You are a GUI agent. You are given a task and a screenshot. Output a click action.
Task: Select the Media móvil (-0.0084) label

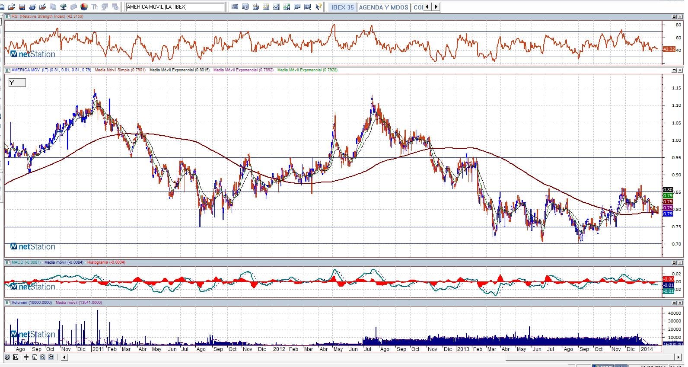point(64,262)
